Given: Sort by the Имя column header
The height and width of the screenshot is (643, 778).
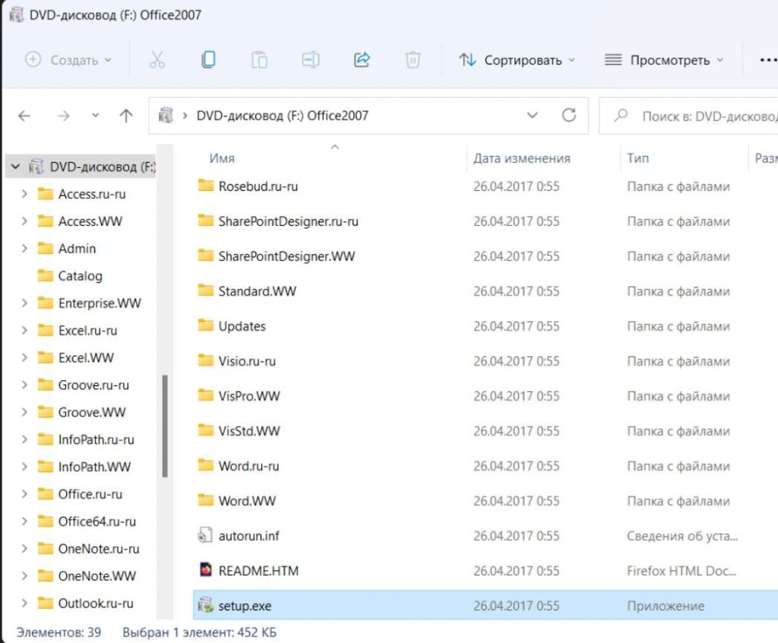Looking at the screenshot, I should click(221, 158).
